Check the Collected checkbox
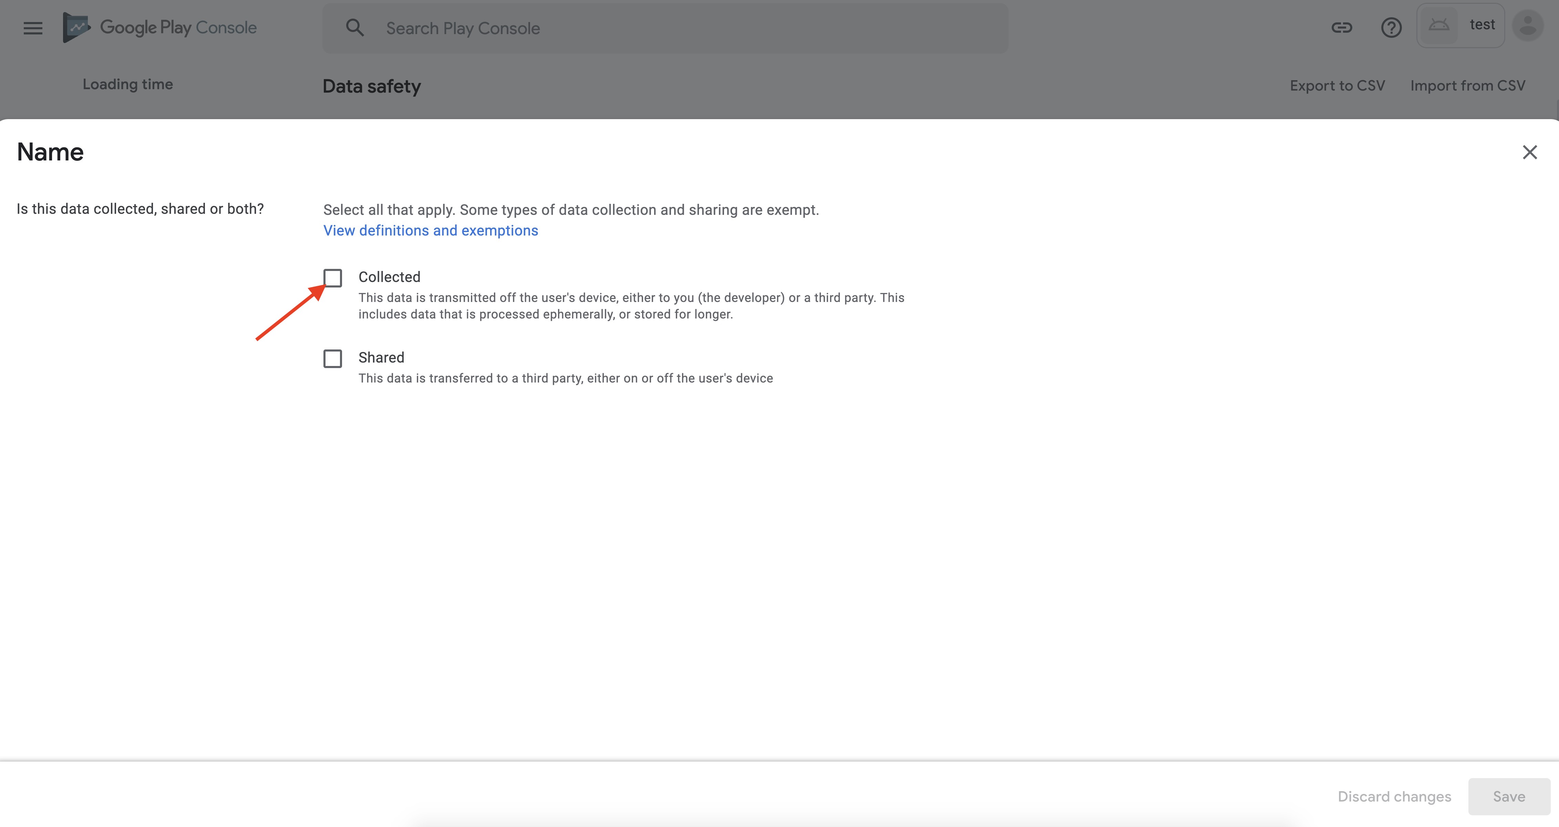 coord(332,278)
